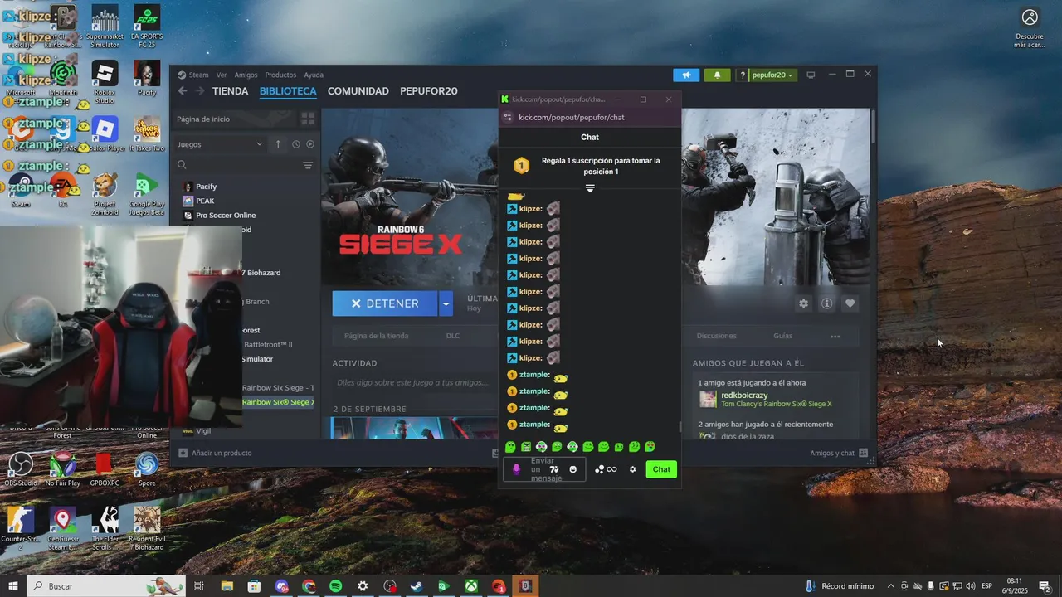Open the Juegos category dropdown
This screenshot has height=597, width=1062.
pyautogui.click(x=220, y=144)
